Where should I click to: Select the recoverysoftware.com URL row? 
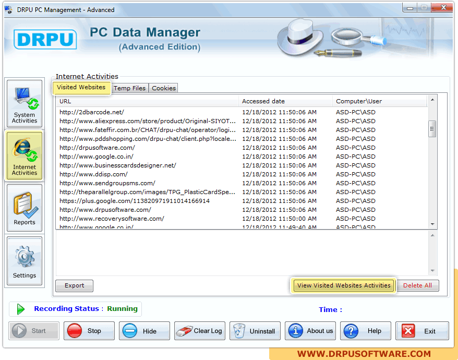coord(242,219)
